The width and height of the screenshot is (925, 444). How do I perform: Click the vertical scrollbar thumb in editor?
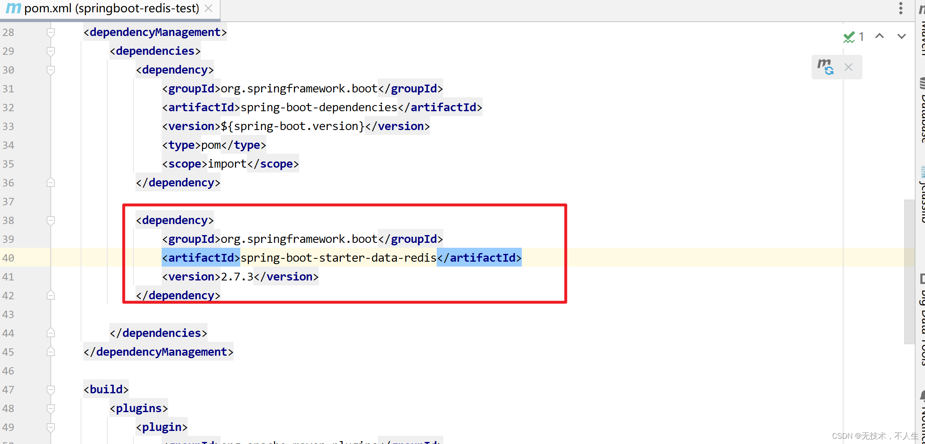pyautogui.click(x=909, y=272)
